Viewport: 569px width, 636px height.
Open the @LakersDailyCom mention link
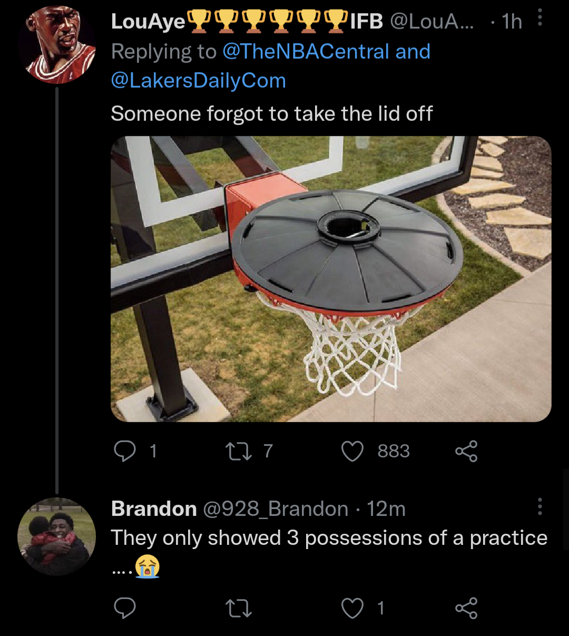pos(198,81)
